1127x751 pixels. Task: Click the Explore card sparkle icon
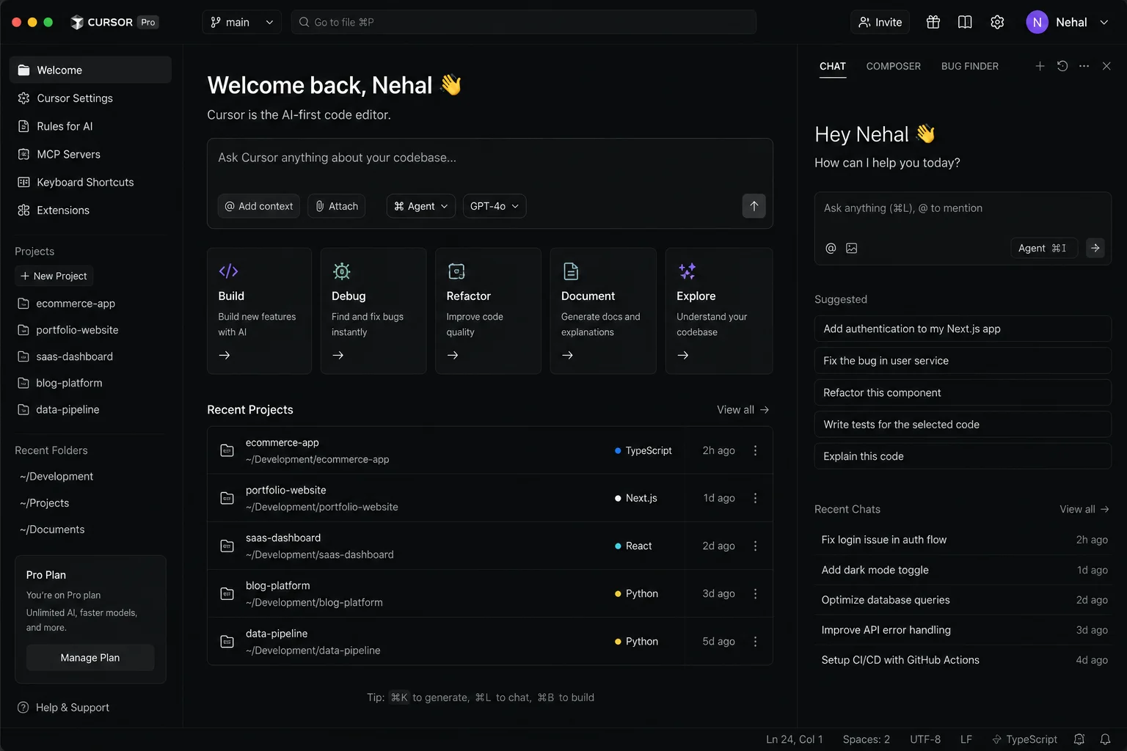pyautogui.click(x=687, y=271)
